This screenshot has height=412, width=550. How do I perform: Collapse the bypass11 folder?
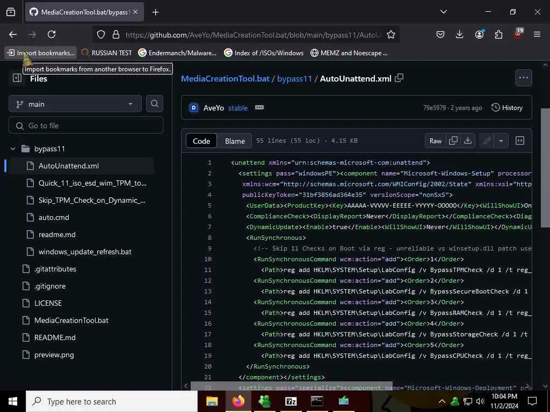click(13, 149)
